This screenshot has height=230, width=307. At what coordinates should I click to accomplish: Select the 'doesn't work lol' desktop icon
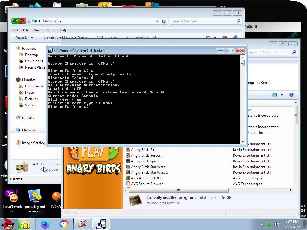click(12, 201)
